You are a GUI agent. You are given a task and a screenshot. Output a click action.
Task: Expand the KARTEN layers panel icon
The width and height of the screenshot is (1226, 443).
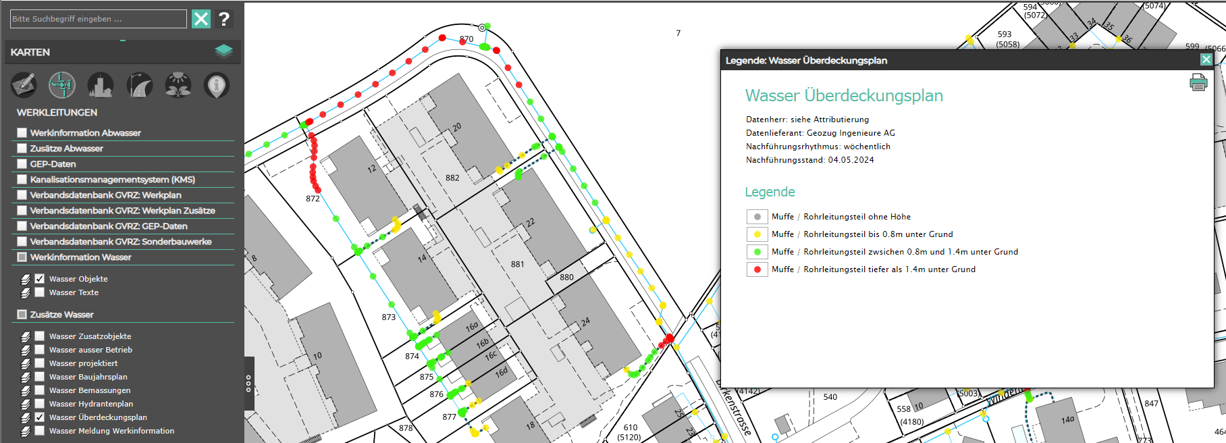coord(223,51)
